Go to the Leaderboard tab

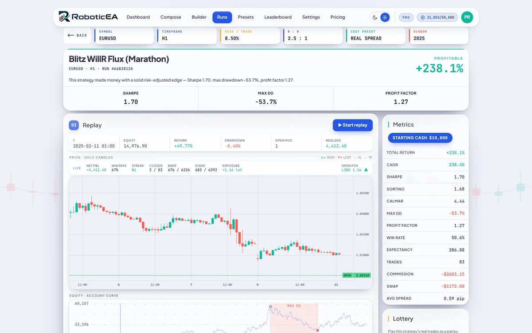(x=278, y=17)
